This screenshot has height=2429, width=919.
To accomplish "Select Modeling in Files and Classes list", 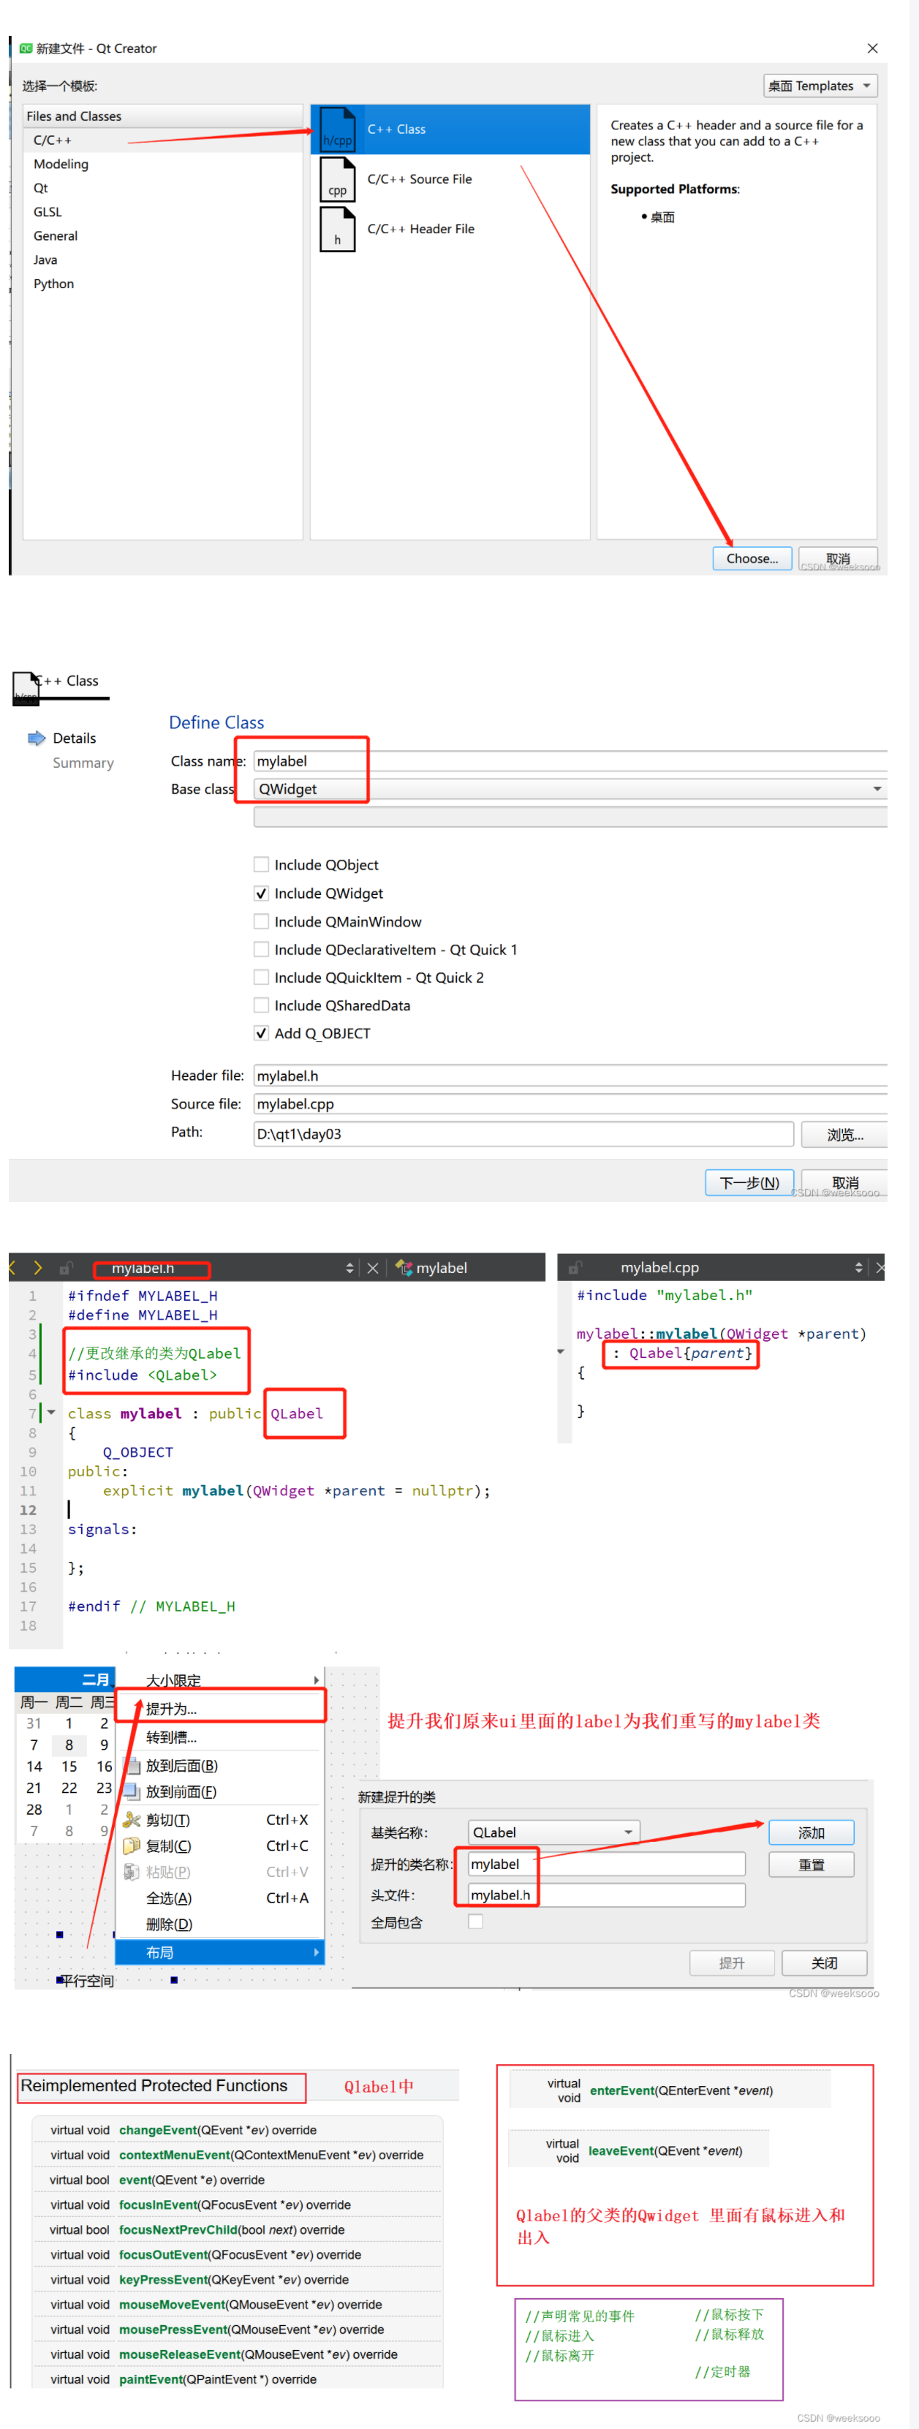I will 163,164.
